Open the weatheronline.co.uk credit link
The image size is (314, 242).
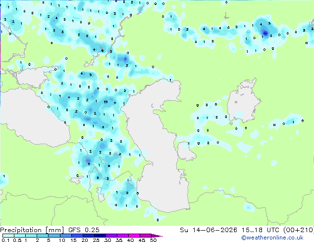[x=272, y=238]
